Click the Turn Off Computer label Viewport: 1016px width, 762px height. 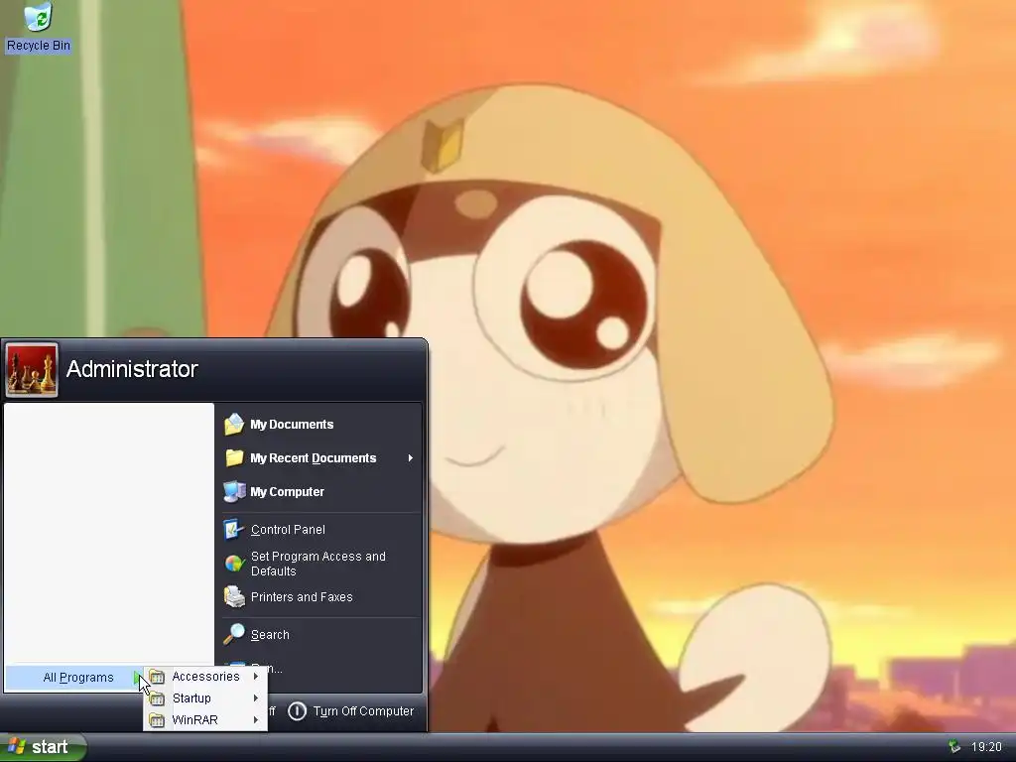click(x=363, y=711)
